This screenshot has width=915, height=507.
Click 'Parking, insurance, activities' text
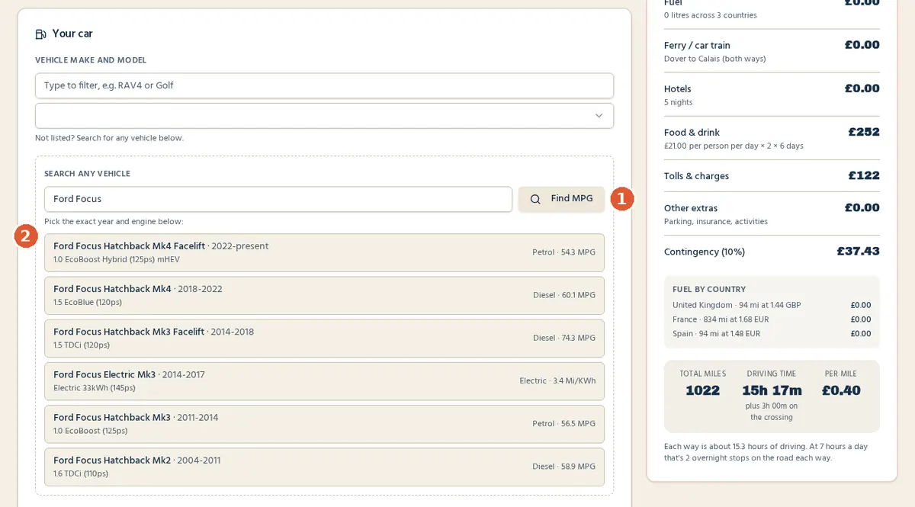click(715, 222)
